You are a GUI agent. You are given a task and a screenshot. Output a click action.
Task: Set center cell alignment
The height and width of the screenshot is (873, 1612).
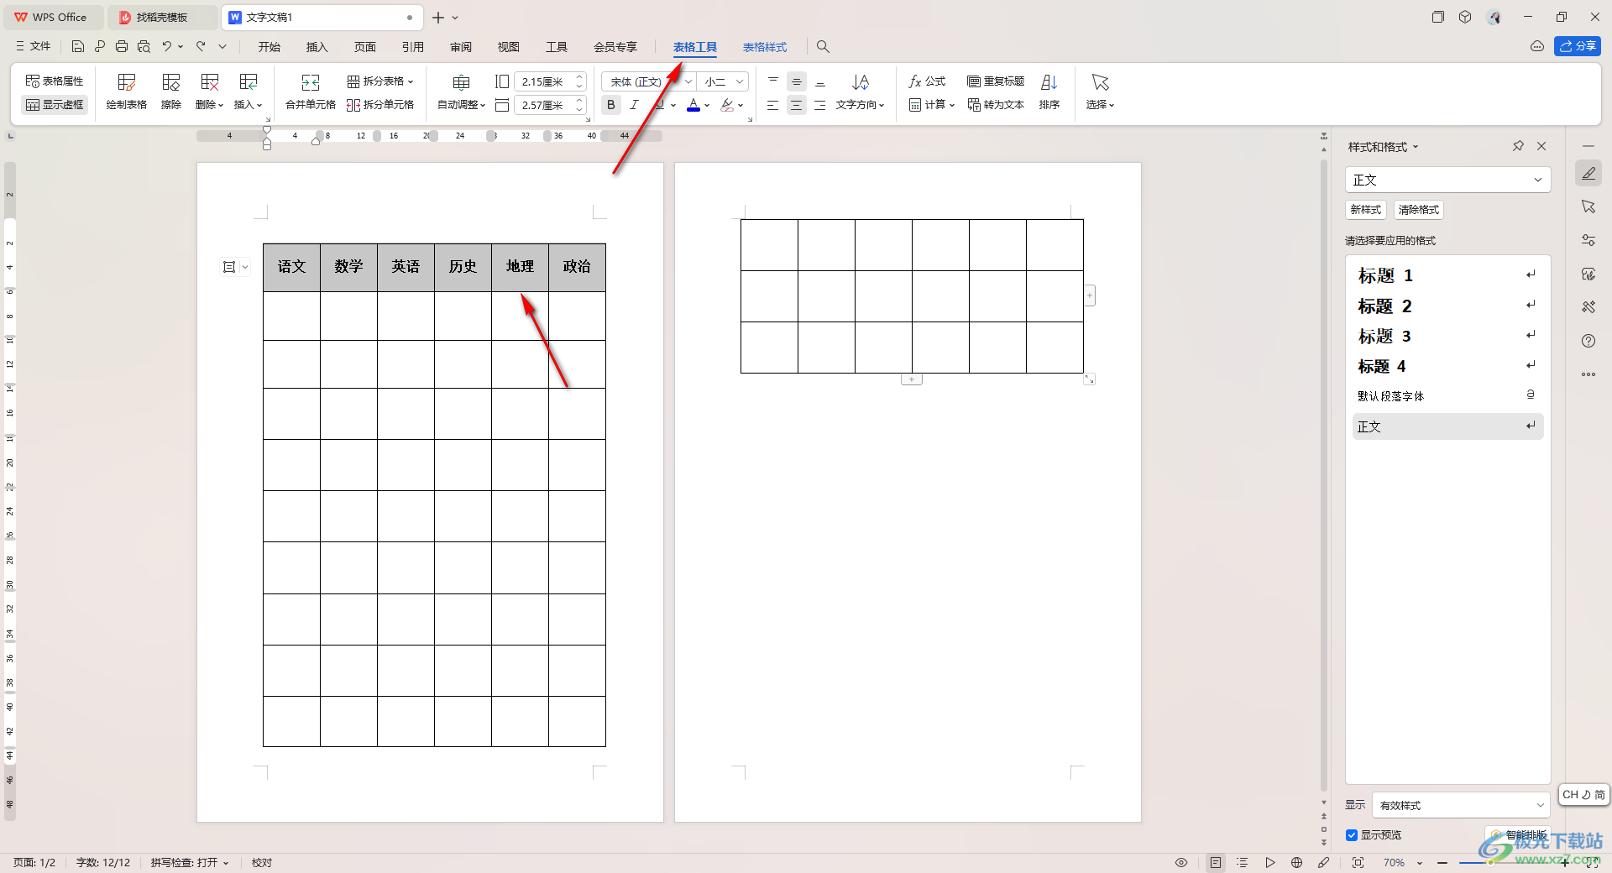pyautogui.click(x=796, y=105)
